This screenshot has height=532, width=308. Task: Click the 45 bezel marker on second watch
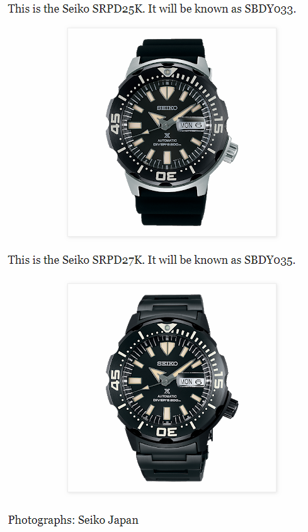115,380
